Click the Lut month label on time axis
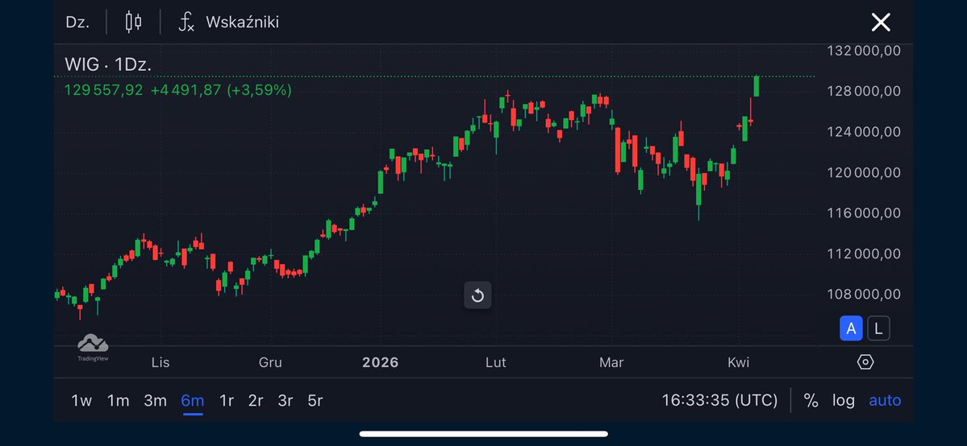 coord(496,362)
